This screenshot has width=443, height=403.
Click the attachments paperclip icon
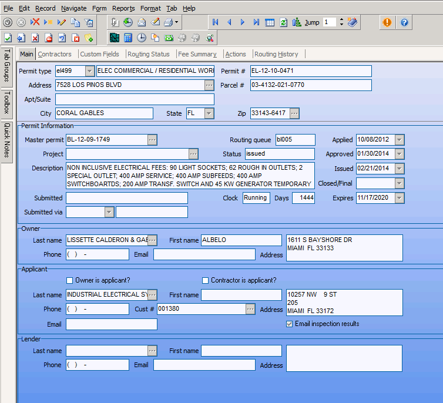pos(114,23)
